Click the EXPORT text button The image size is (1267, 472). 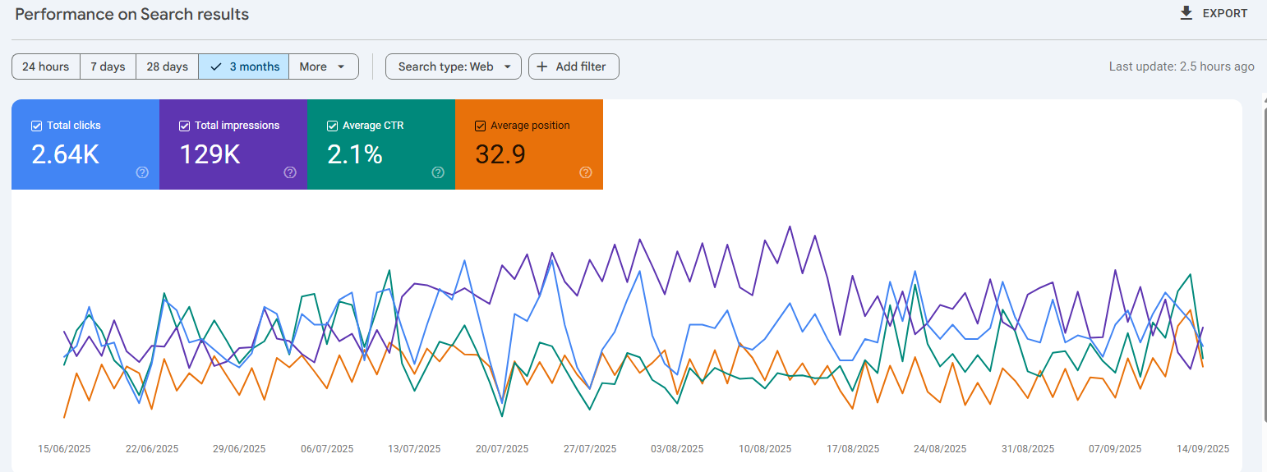coord(1224,13)
